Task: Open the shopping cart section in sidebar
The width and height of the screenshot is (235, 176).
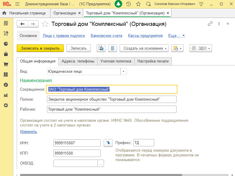Action: coord(6,64)
